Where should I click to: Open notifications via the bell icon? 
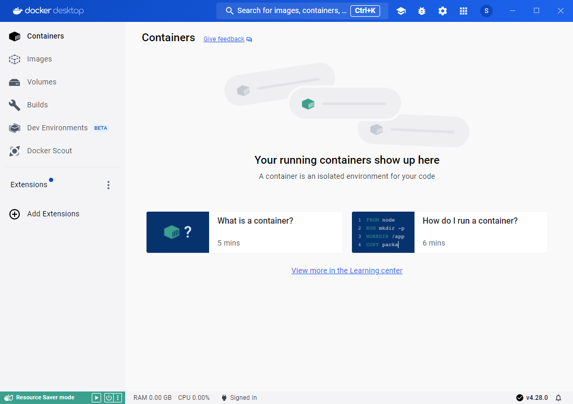(x=558, y=398)
